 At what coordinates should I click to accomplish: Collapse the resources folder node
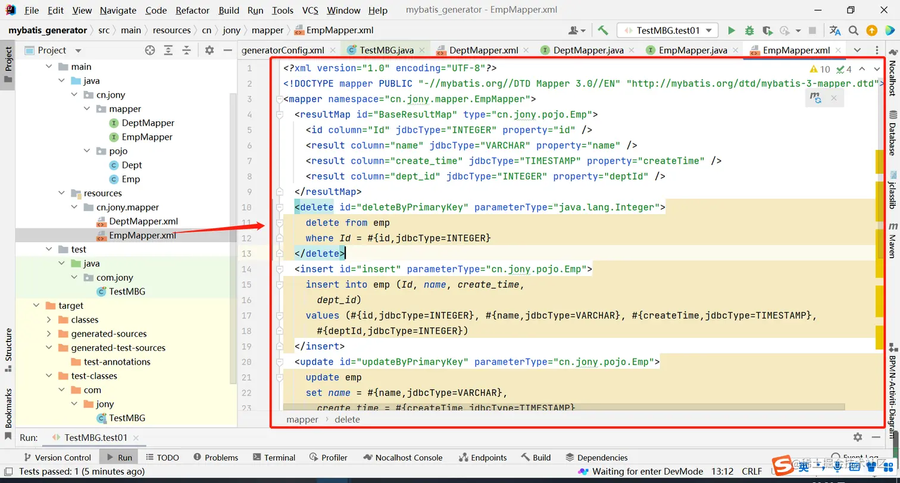(62, 193)
